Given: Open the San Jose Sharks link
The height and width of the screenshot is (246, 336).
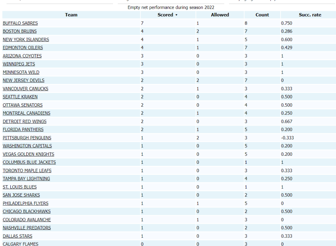Looking at the screenshot, I should pos(21,195).
